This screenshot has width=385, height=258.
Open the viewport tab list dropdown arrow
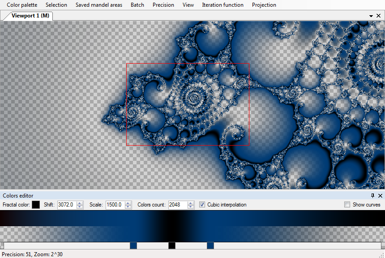coord(371,16)
